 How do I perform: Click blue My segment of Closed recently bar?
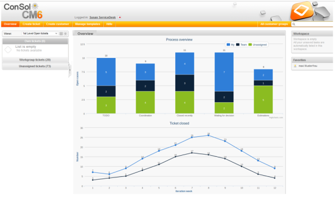185,63
